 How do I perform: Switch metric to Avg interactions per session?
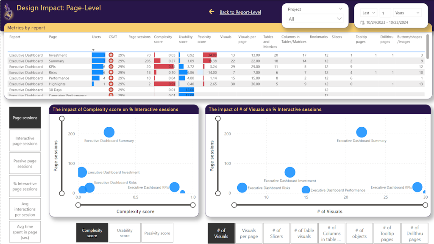(x=25, y=209)
